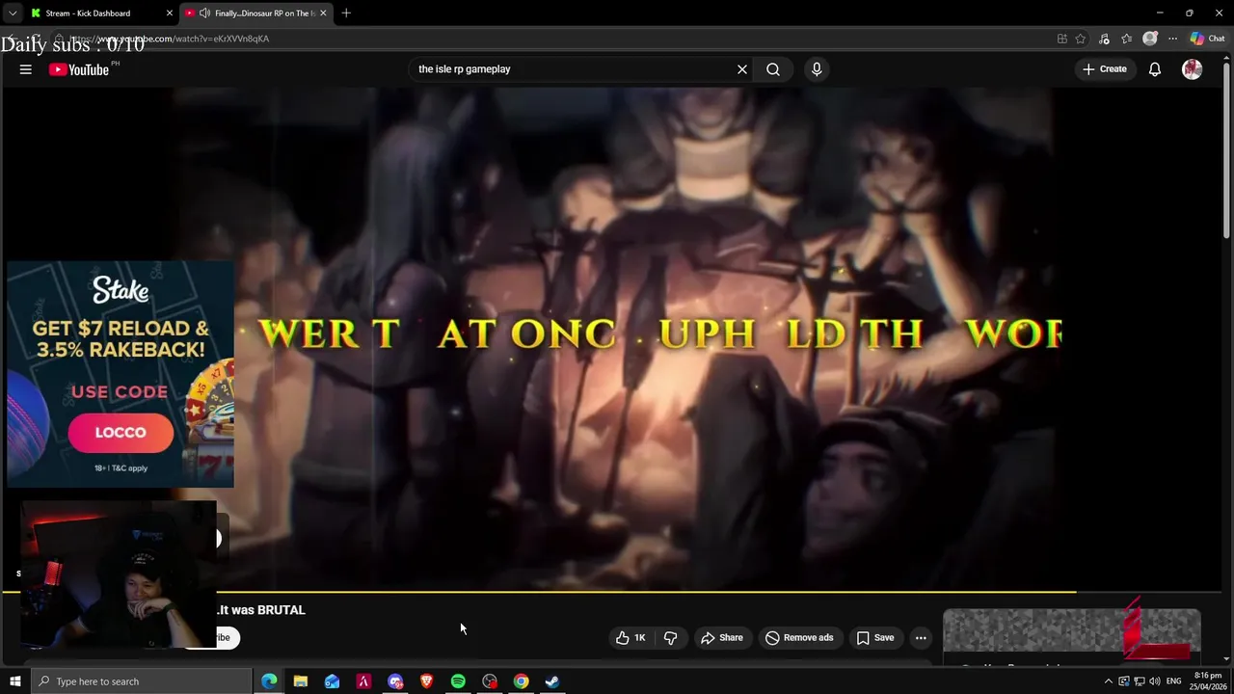Open browser settings and more menu
1234x694 pixels.
1172,39
